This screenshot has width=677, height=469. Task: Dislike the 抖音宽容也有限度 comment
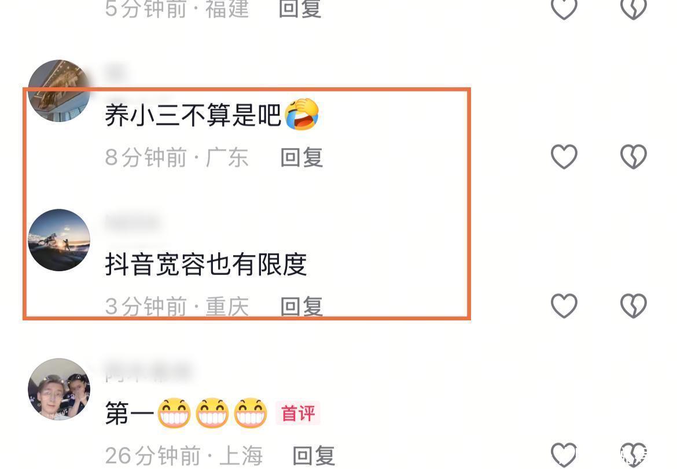click(634, 305)
